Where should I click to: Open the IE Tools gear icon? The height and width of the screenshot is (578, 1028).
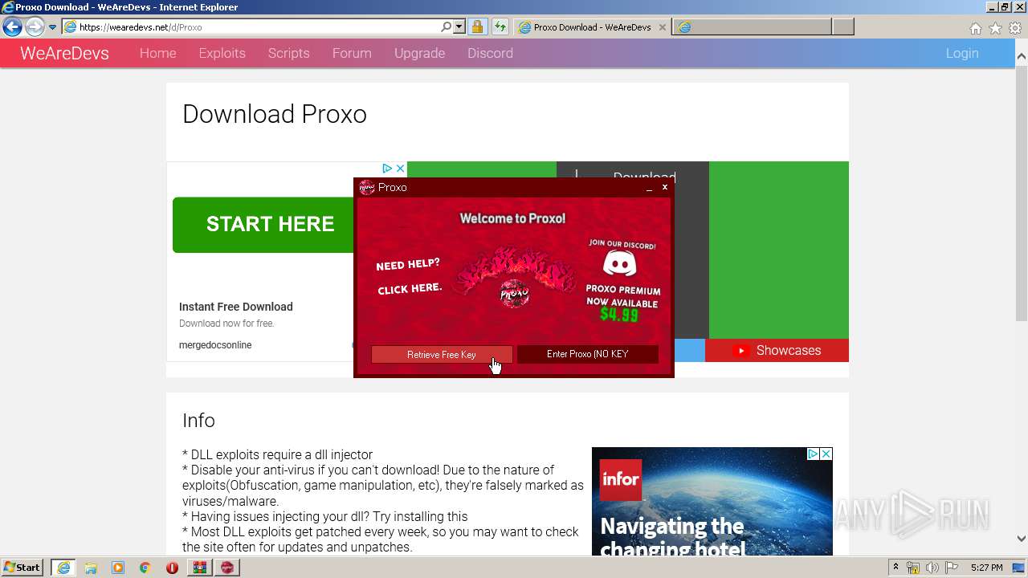(x=1015, y=28)
